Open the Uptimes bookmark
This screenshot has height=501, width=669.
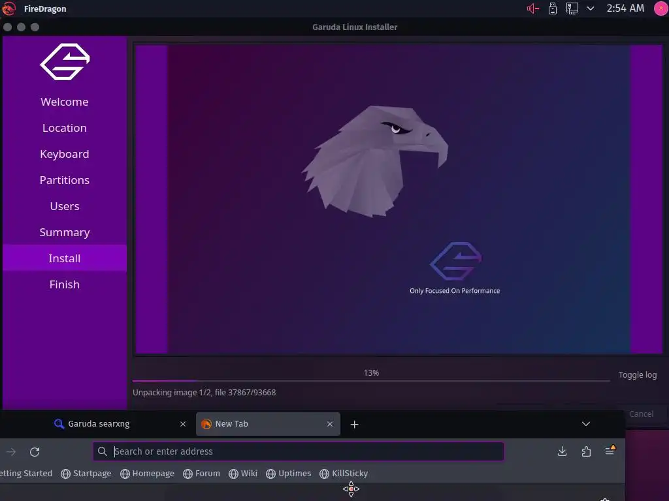pyautogui.click(x=288, y=474)
